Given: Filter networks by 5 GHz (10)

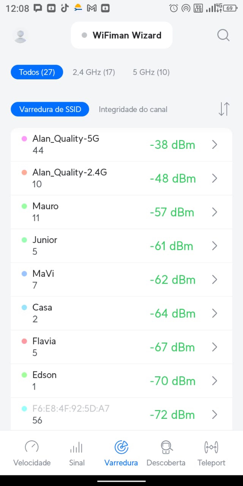Looking at the screenshot, I should (x=151, y=72).
